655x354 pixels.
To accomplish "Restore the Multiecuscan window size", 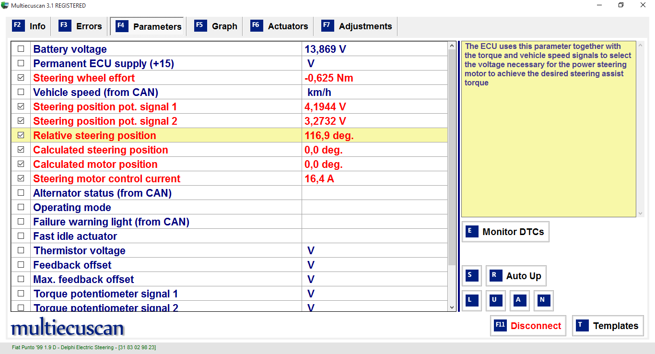I will pos(621,5).
